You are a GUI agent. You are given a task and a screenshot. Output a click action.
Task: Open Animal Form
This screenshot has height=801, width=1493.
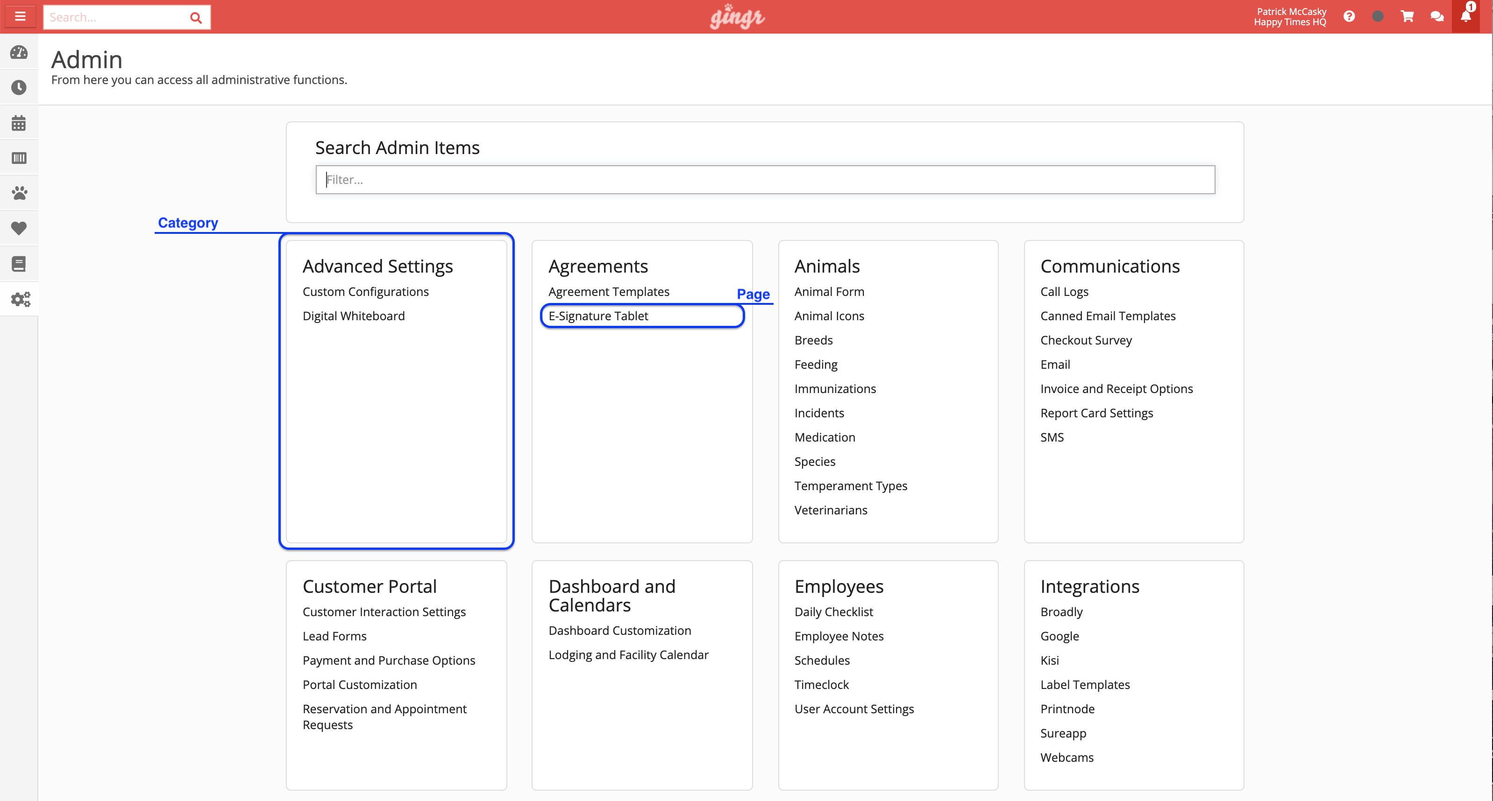click(829, 292)
